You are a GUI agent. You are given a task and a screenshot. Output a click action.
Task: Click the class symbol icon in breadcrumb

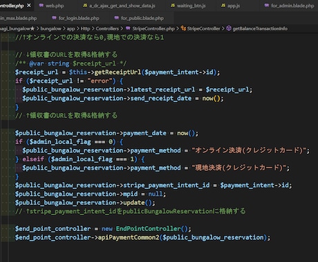(x=183, y=28)
